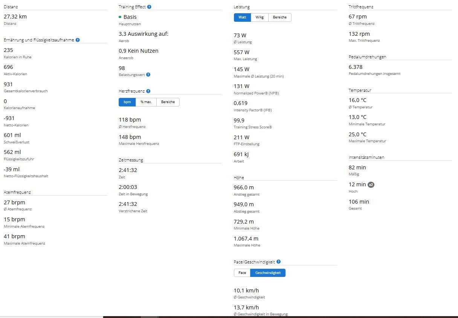Click the 211 W FTP-Einstellung value
Viewport: 458px width, 318px height.
point(241,137)
